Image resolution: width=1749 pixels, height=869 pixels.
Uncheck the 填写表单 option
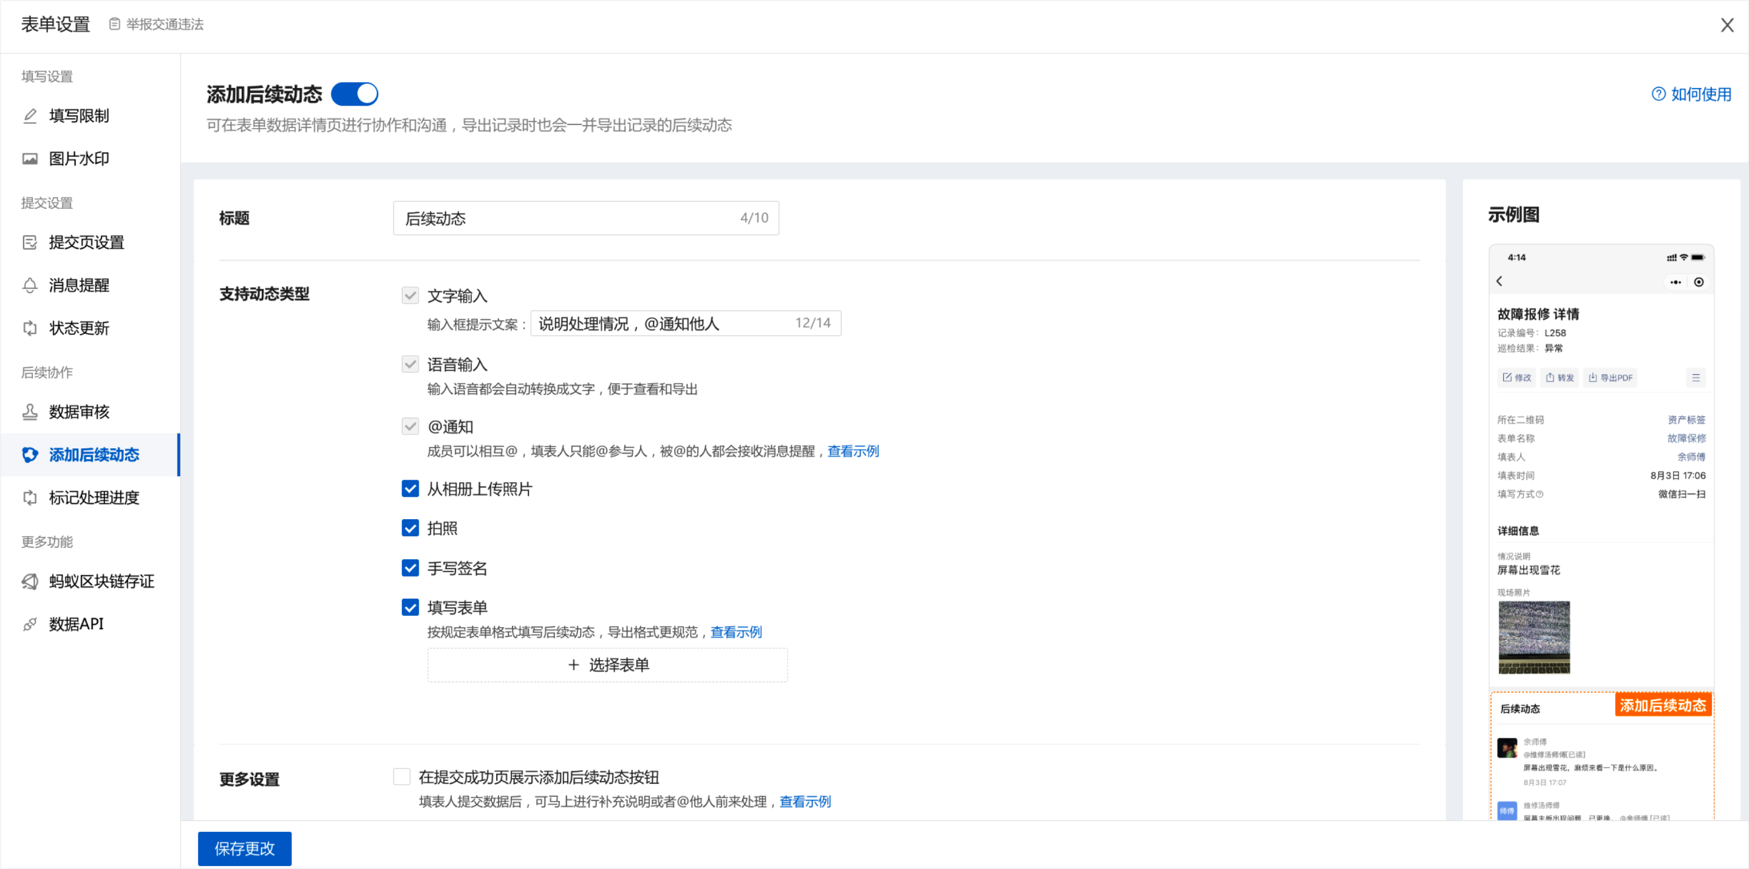[x=410, y=607]
